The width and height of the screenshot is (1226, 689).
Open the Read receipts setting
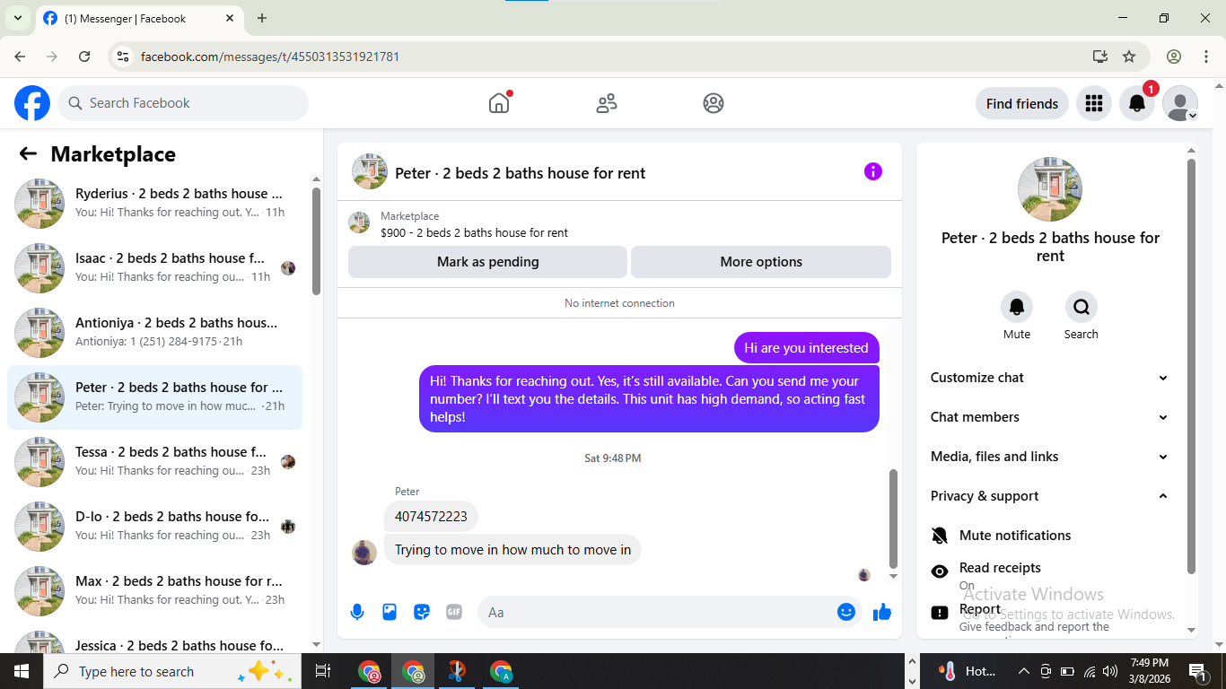(x=1049, y=575)
